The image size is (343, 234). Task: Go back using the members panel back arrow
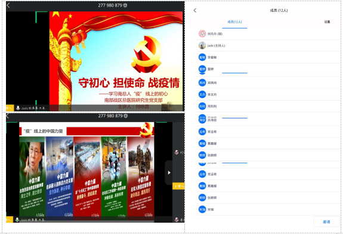click(195, 11)
